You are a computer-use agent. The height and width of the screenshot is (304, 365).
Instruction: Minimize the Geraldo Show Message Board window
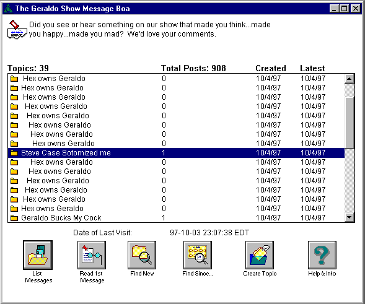(334, 9)
